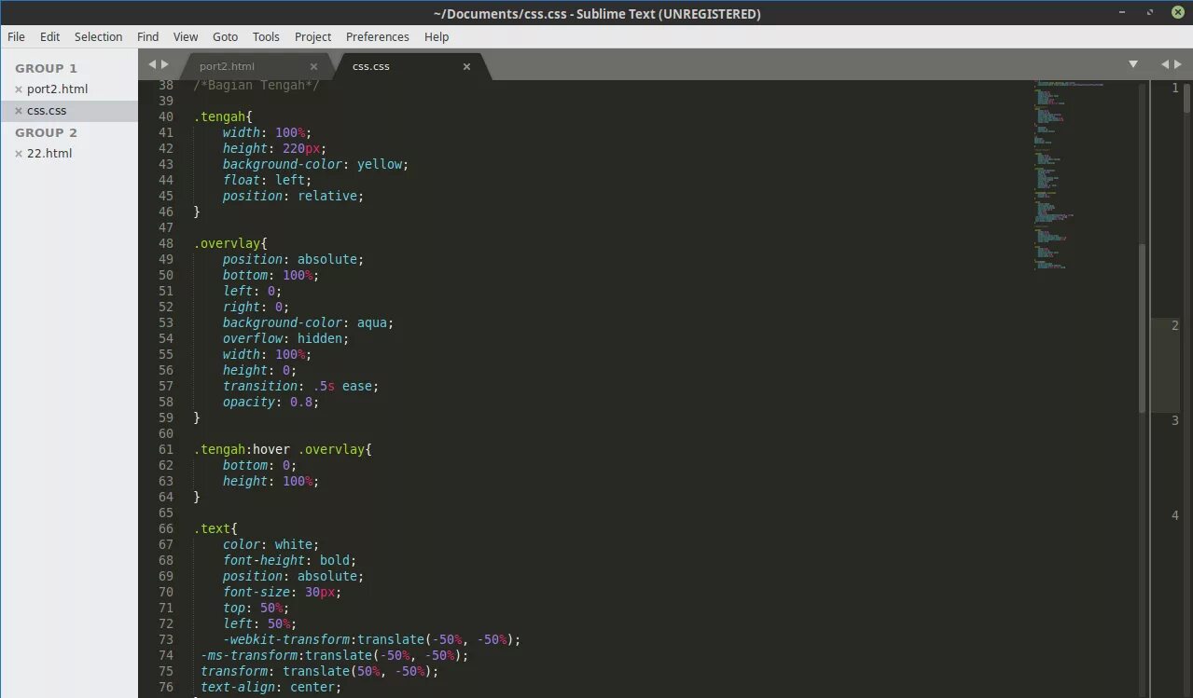Open the Edit menu
The width and height of the screenshot is (1193, 698).
(x=49, y=36)
